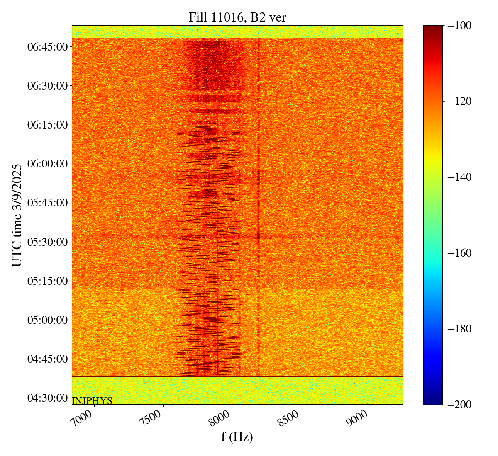
Task: Select the 06:00:00 time tick label
Action: click(x=47, y=164)
